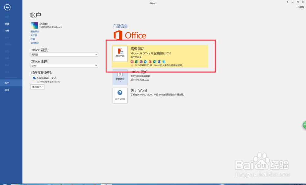The image size is (306, 185).
Task: Click the OneNote icon in product list
Action: click(141, 62)
